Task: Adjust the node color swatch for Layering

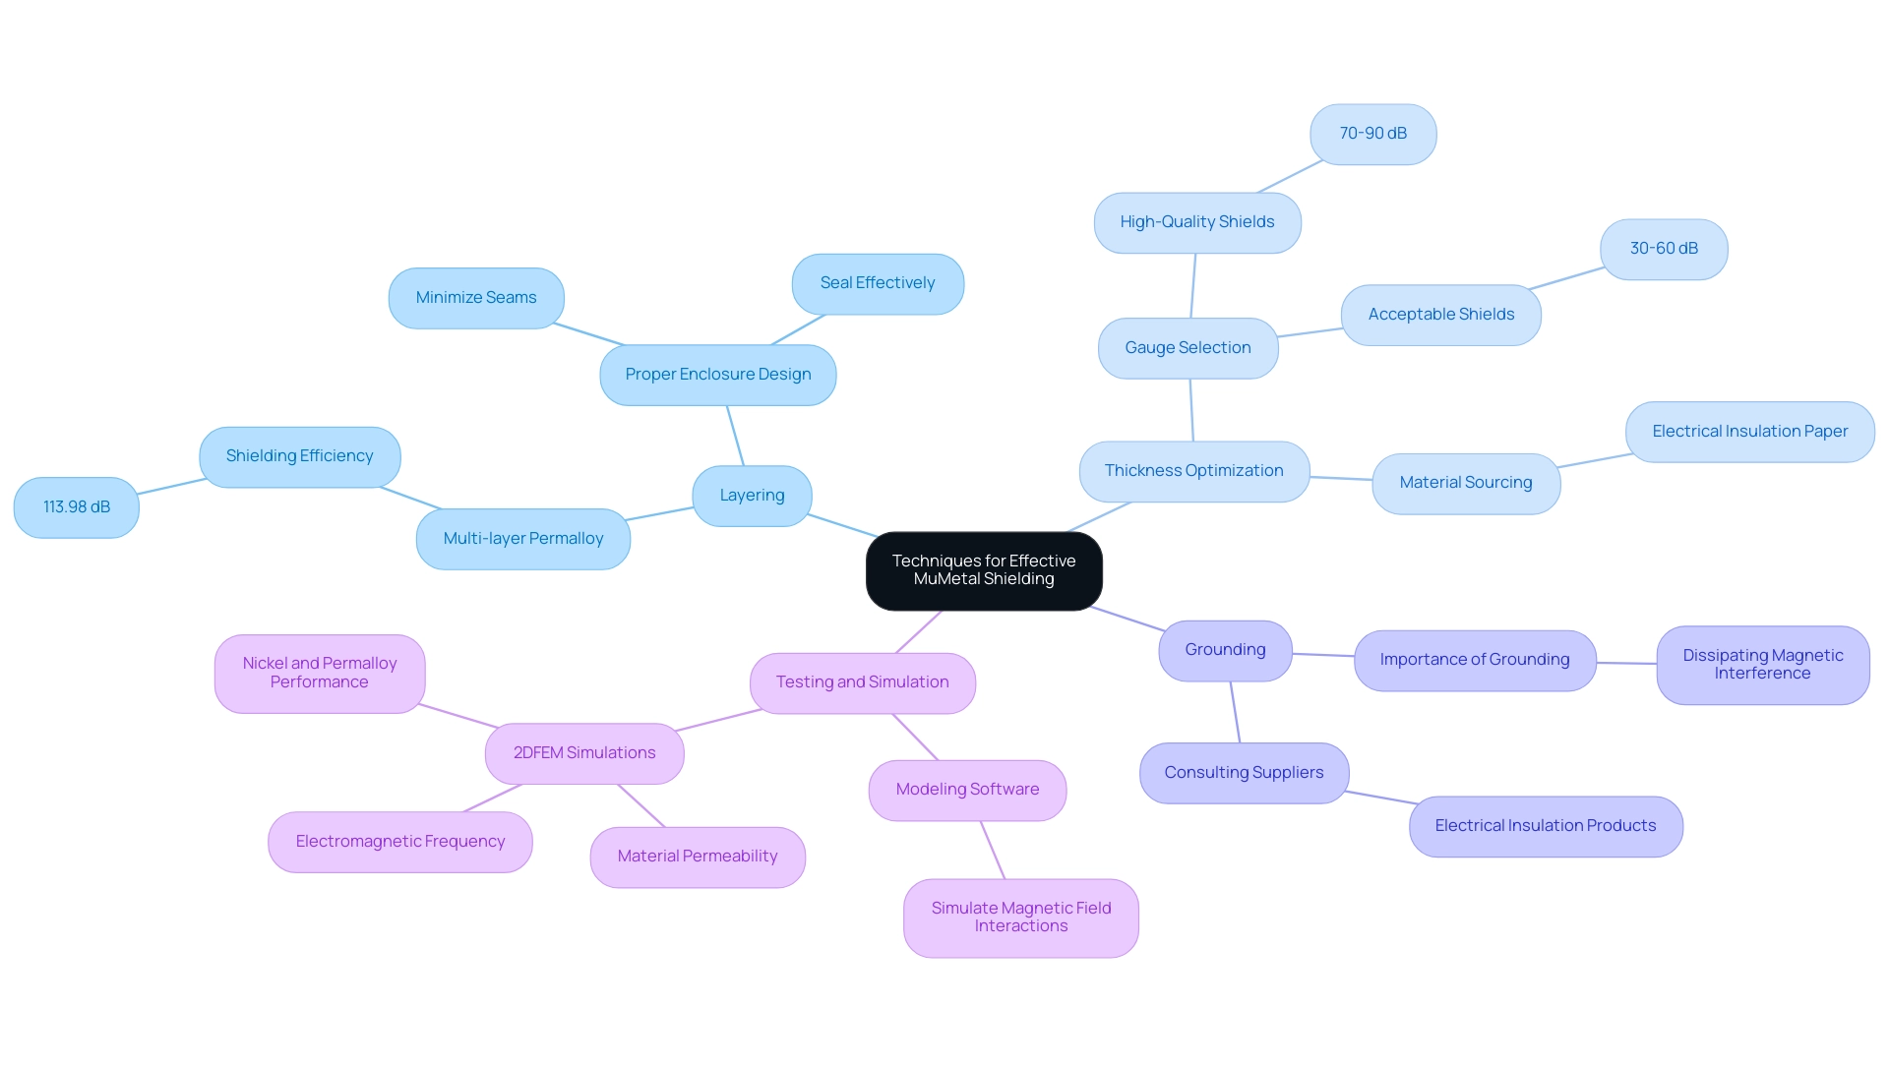Action: (x=752, y=493)
